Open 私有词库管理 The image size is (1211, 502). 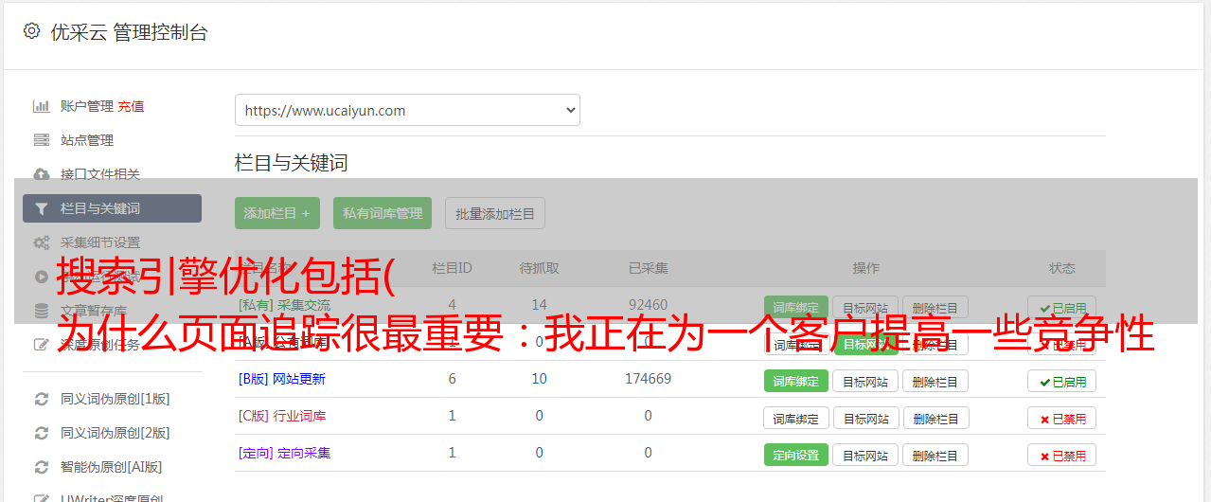[x=383, y=213]
